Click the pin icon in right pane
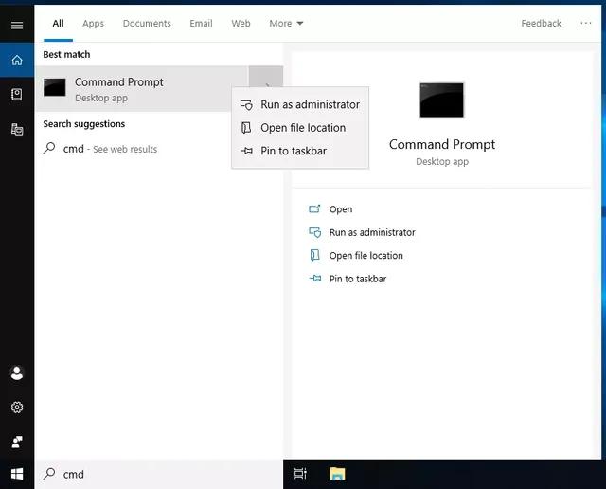Viewport: 606px width, 489px height. [315, 279]
